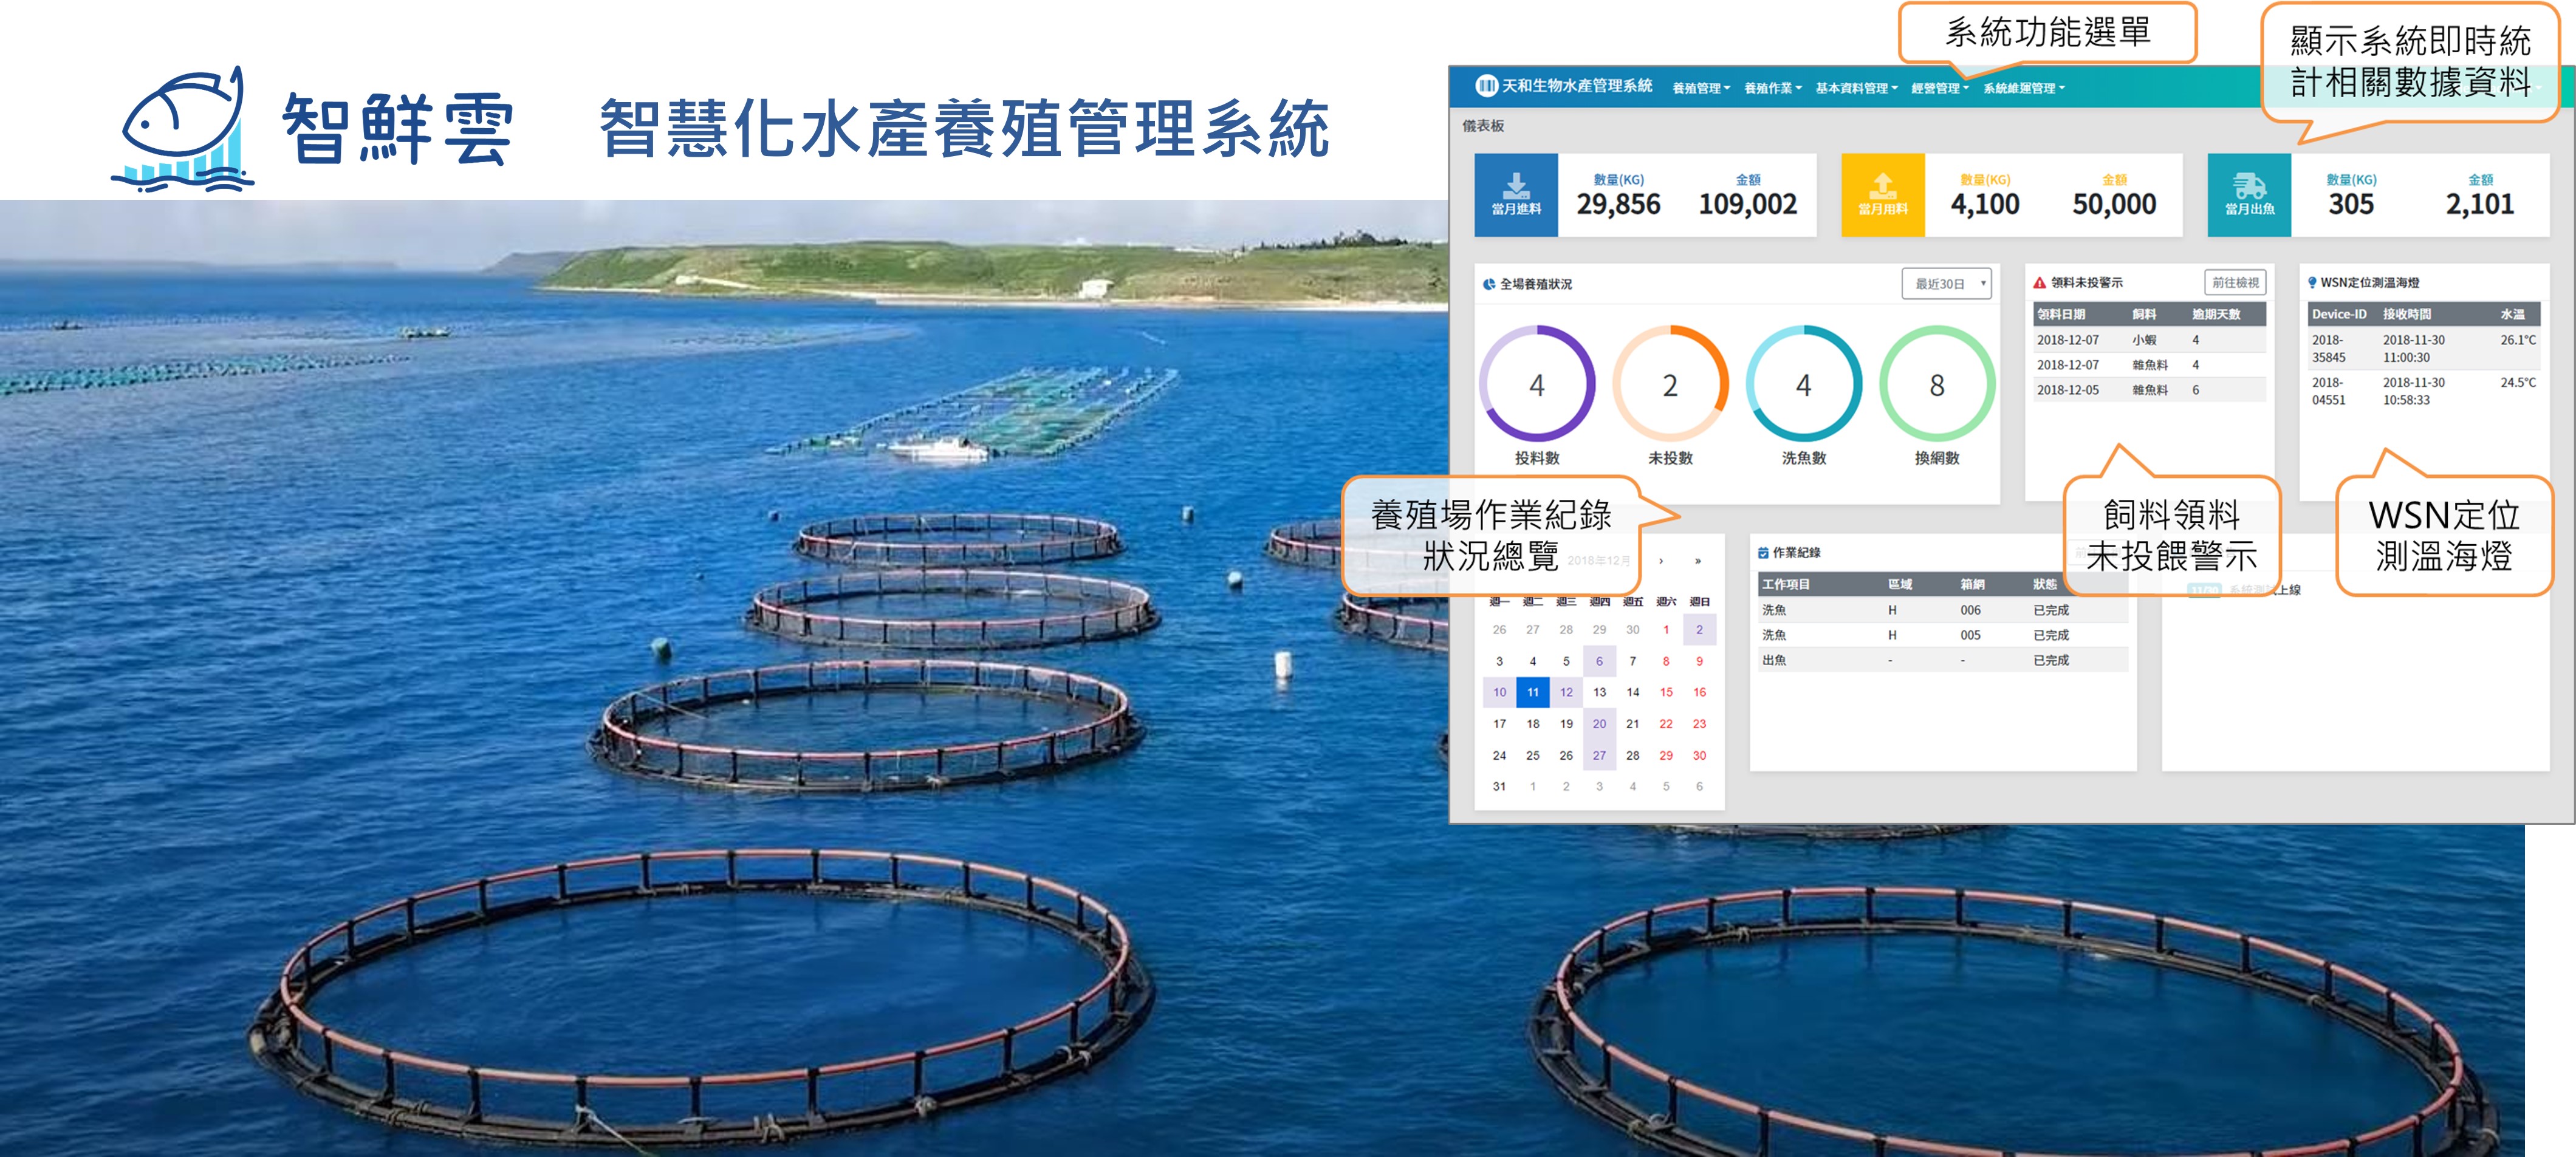This screenshot has width=2576, height=1157.
Task: Click the 洗魚 row for cage 006
Action: click(1943, 610)
